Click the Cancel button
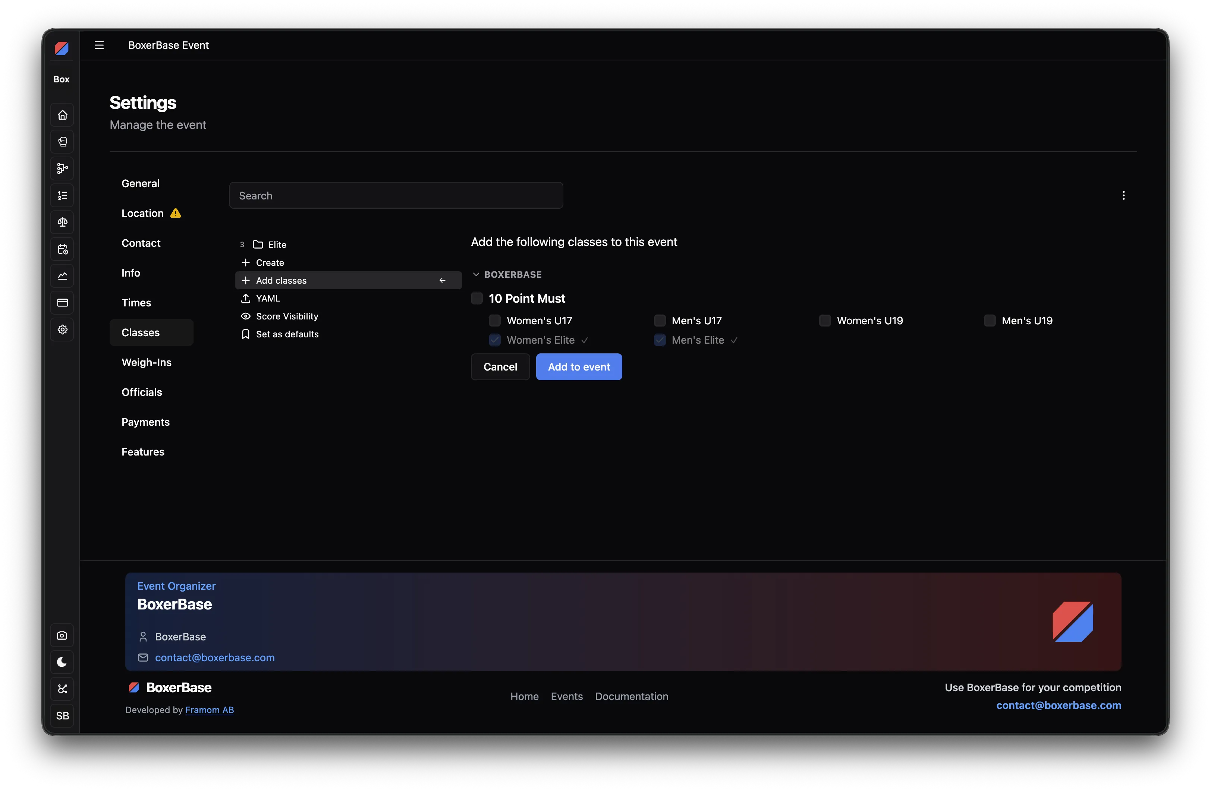 point(500,367)
